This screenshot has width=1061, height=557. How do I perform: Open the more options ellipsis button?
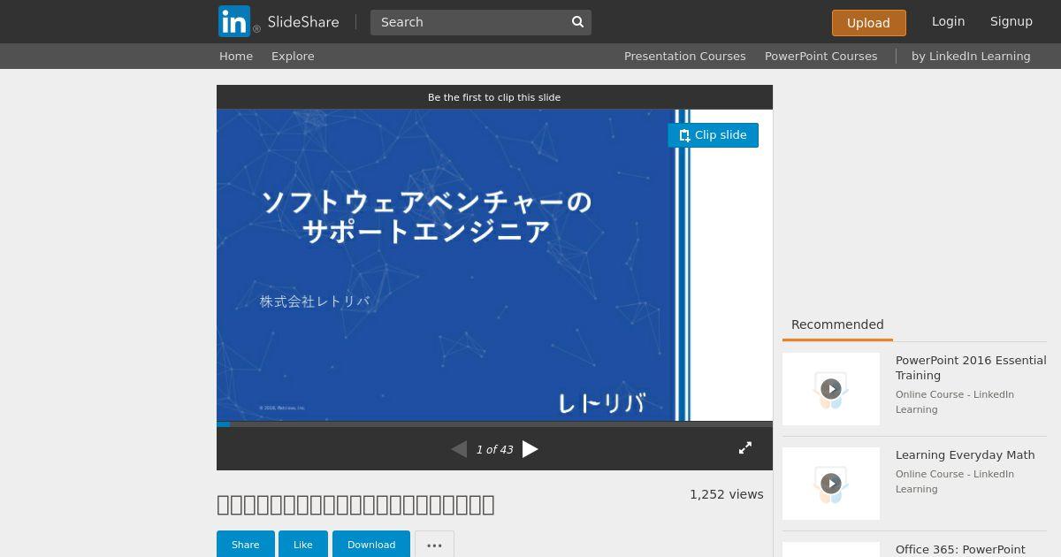(434, 545)
